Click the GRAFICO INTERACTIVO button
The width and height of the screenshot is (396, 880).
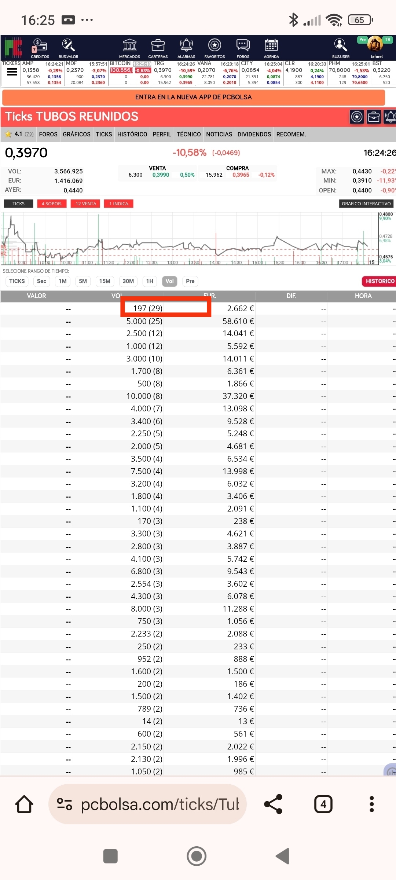click(x=366, y=203)
